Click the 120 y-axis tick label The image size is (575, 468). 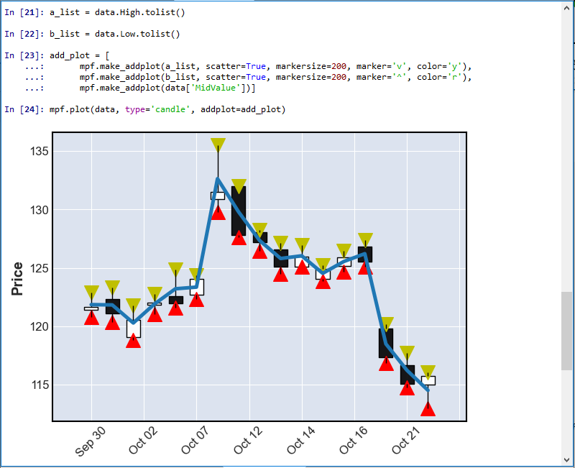[x=40, y=327]
